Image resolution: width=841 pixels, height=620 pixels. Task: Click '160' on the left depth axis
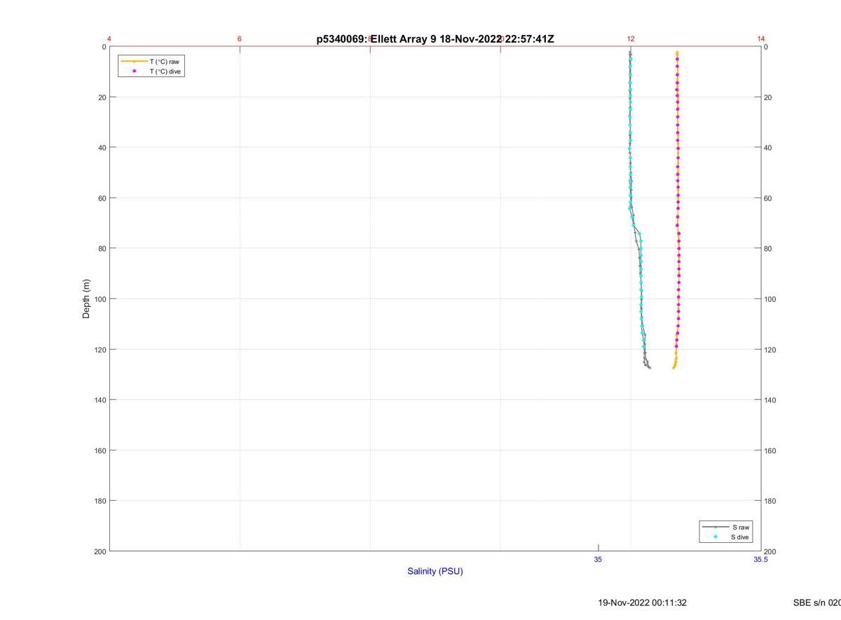[100, 450]
